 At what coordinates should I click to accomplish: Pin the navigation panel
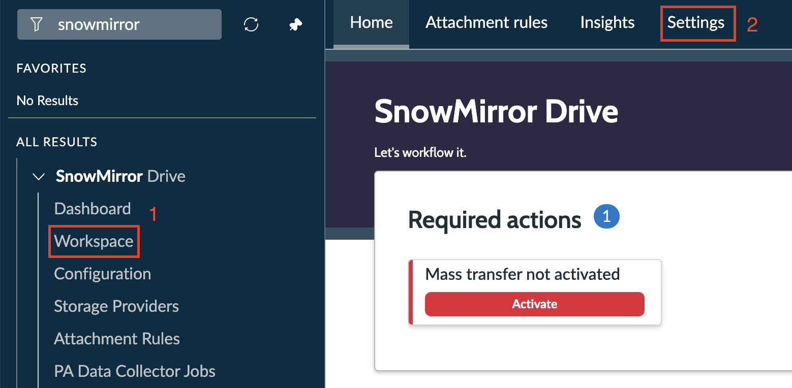pyautogui.click(x=296, y=24)
